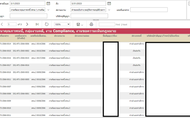Image resolution: width=190 pixels, height=118 pixels.
Task: Click the สถานะงาน selection box
Action: point(88,10)
